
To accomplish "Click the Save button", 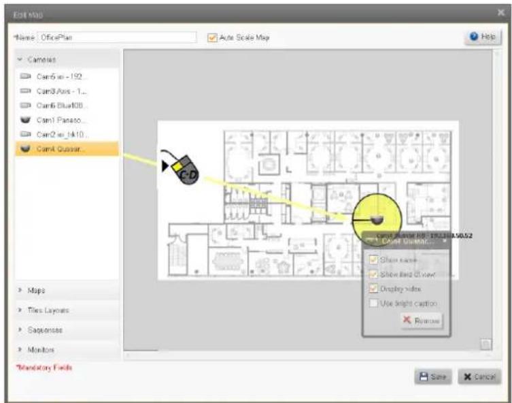I will click(x=433, y=376).
